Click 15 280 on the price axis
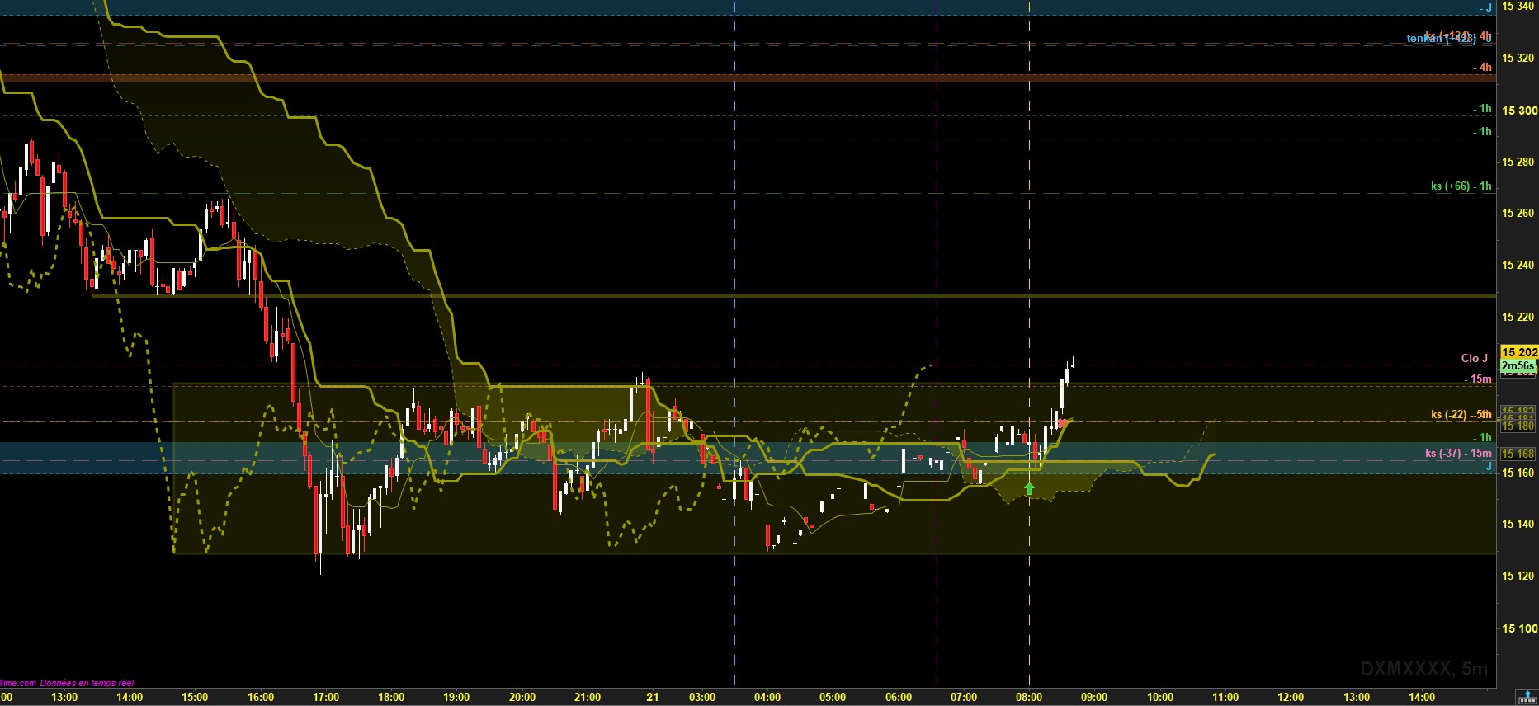1539x706 pixels. [x=1519, y=162]
